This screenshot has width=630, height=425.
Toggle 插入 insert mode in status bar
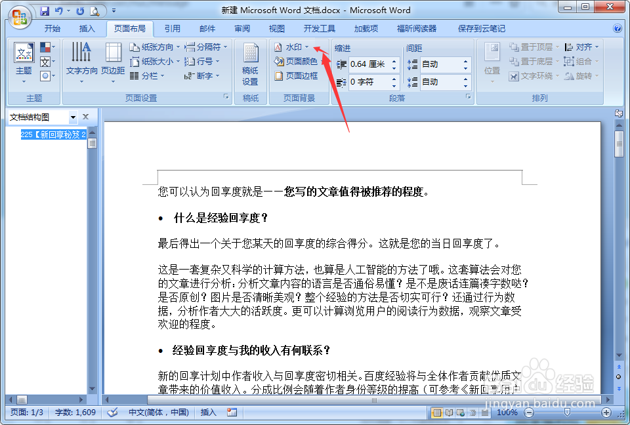pyautogui.click(x=208, y=412)
